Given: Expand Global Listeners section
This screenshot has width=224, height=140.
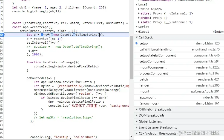Looking at the screenshot, I should [137, 121].
